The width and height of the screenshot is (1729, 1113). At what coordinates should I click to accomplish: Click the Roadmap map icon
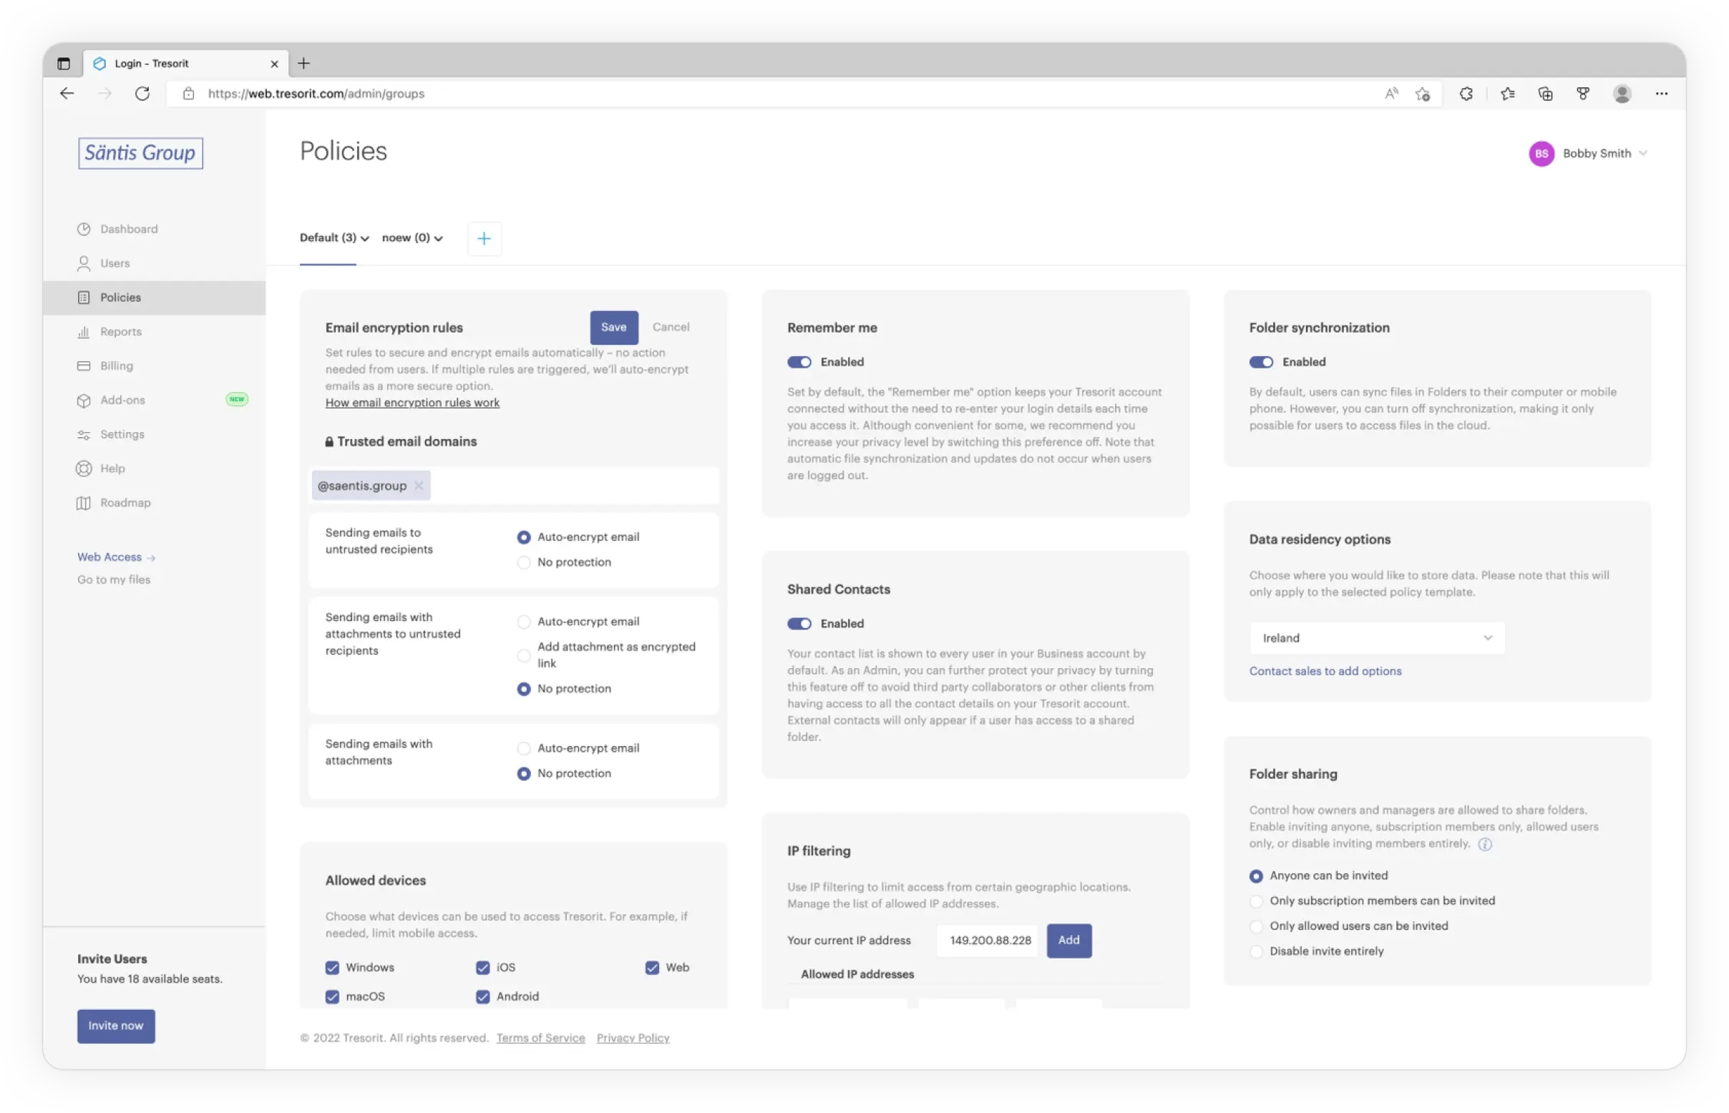point(84,503)
